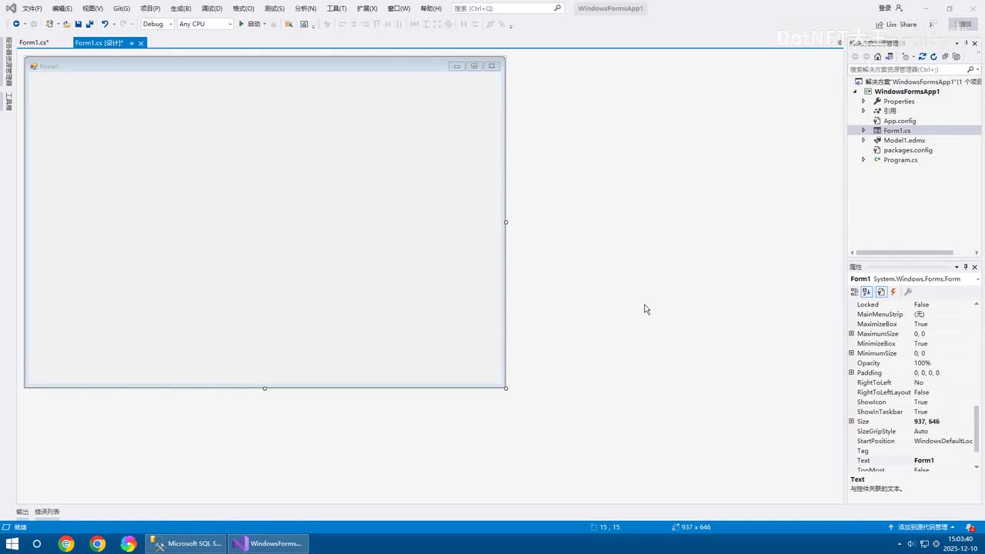
Task: Expand the Program.cs tree node
Action: pos(863,160)
